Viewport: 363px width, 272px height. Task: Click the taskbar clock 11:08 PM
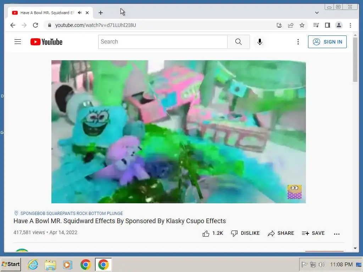pos(341,264)
